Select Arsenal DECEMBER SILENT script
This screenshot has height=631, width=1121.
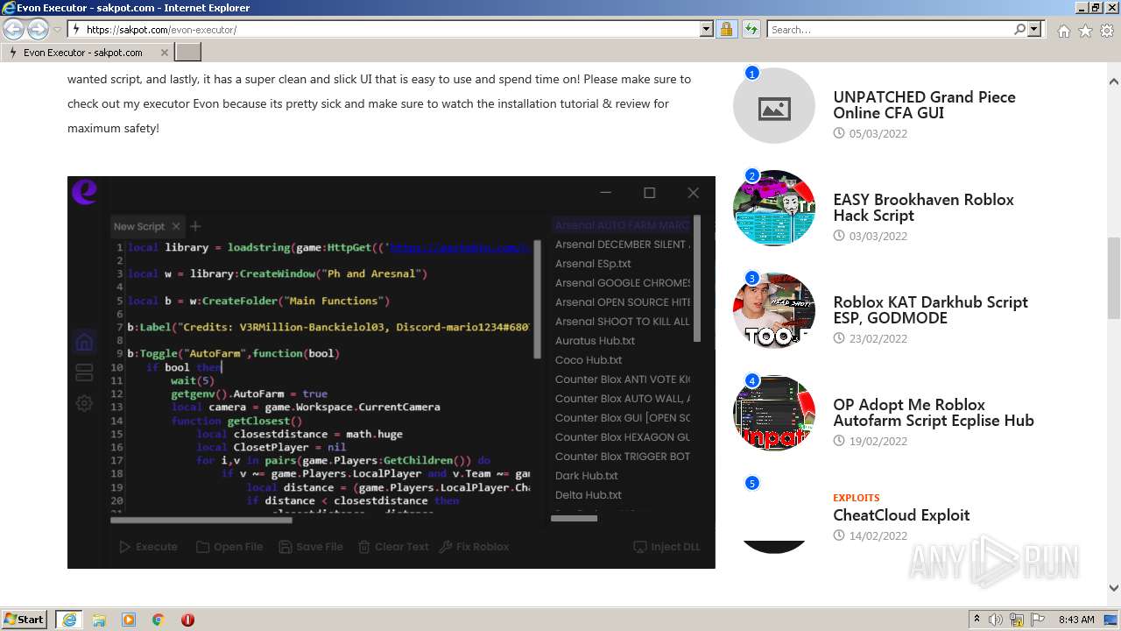coord(623,245)
